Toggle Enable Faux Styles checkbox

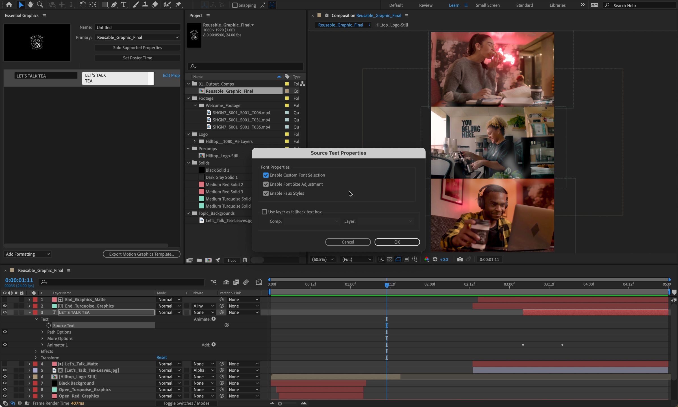pyautogui.click(x=266, y=193)
